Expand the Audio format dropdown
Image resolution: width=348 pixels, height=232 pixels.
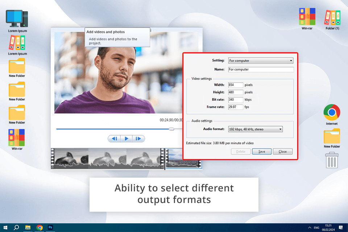point(255,129)
